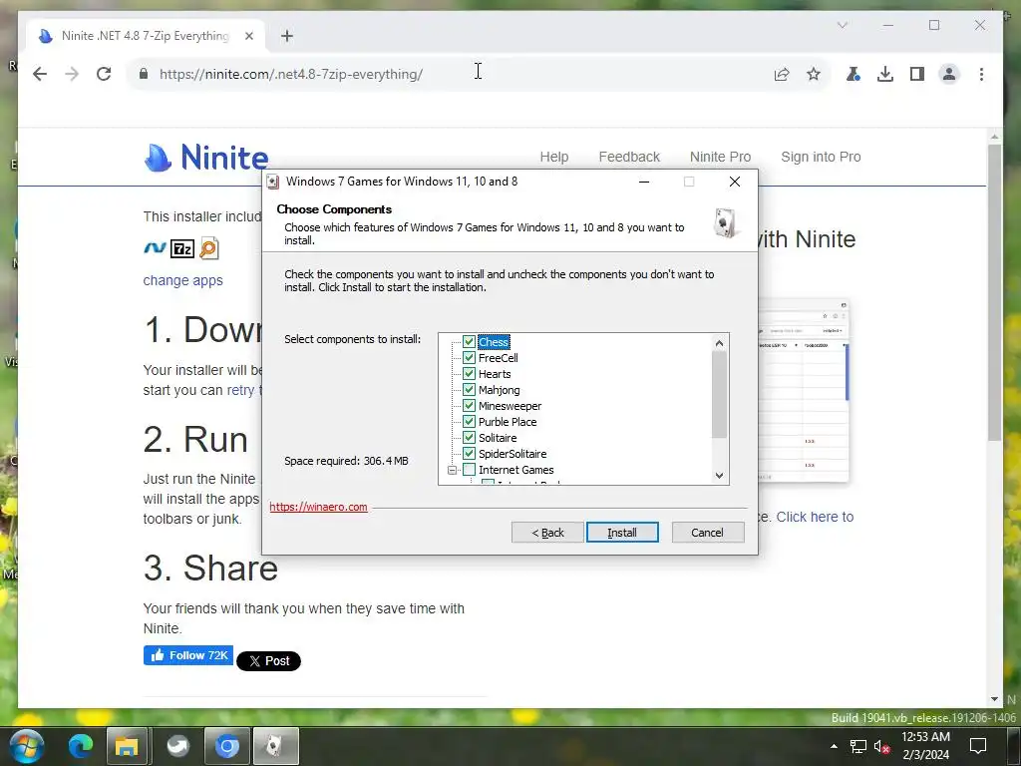Cancel the Windows 7 Games installer
The width and height of the screenshot is (1021, 766).
[x=708, y=533]
